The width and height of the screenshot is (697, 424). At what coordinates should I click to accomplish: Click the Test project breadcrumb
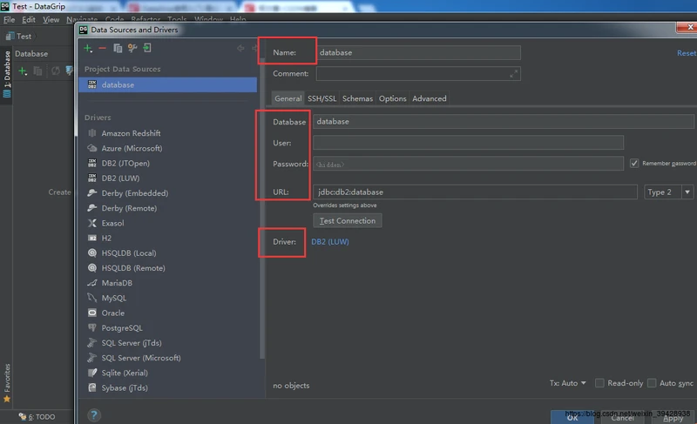(x=18, y=37)
